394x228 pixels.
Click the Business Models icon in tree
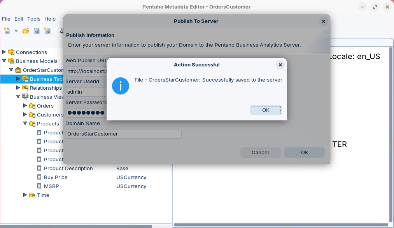click(x=11, y=61)
